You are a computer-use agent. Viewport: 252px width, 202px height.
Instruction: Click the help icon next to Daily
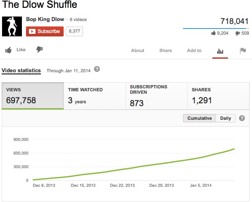pos(242,118)
